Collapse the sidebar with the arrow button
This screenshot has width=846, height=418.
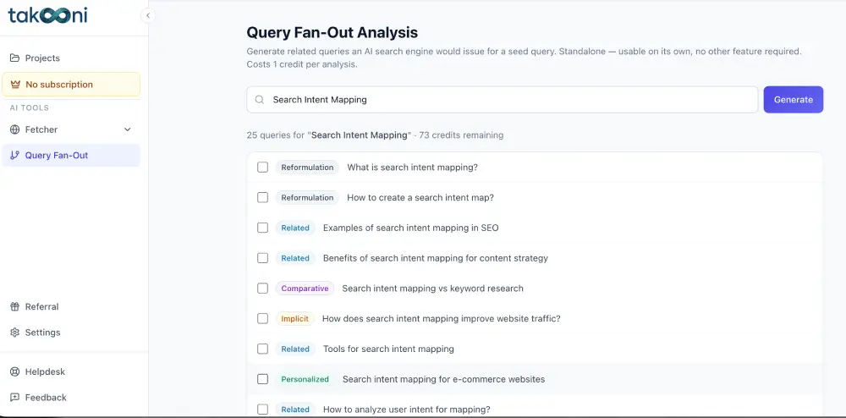[x=148, y=15]
